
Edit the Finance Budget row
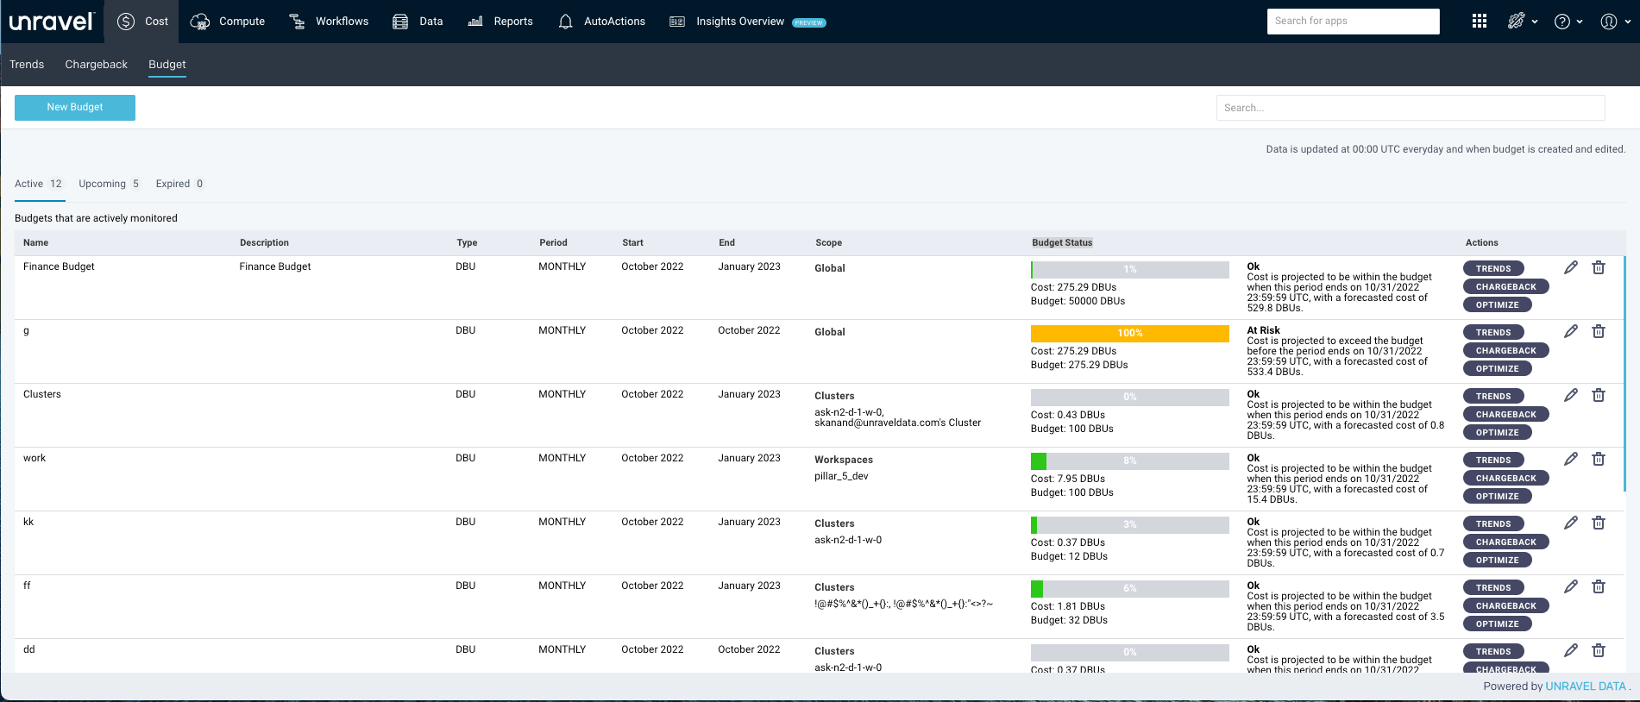tap(1571, 267)
